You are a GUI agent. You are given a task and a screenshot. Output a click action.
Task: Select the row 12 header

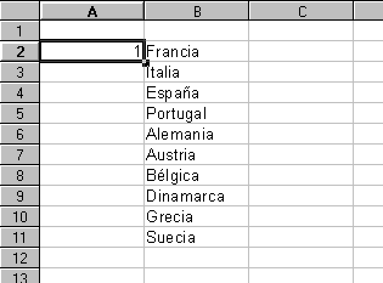[x=19, y=258]
